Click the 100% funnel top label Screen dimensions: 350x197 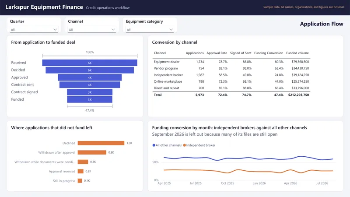90,52
